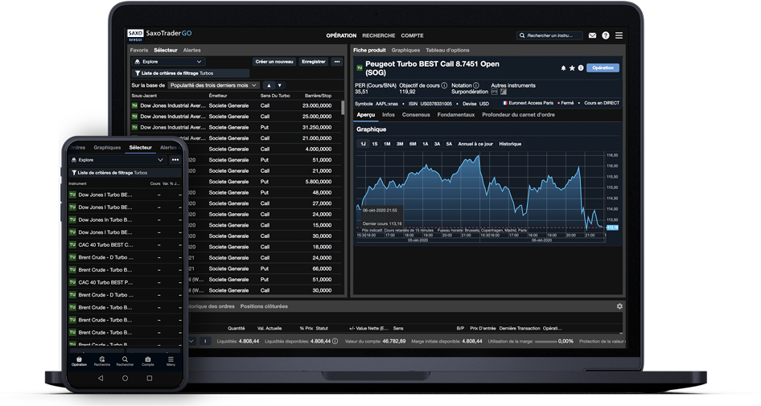Open the RECHERCHE top menu
The width and height of the screenshot is (761, 406).
(x=379, y=35)
